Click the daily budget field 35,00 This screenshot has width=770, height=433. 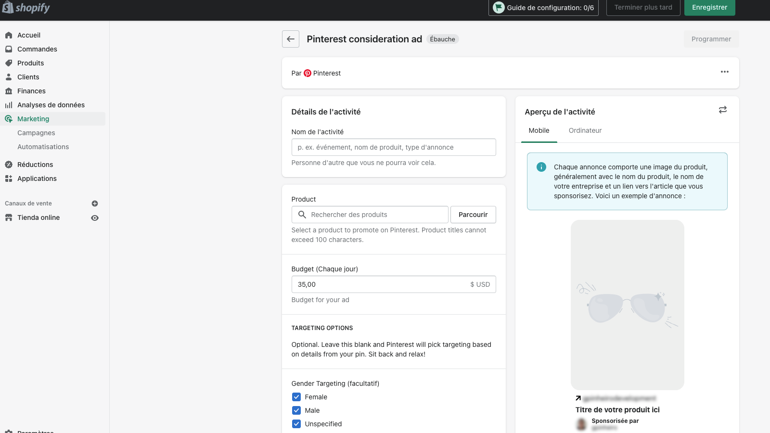pos(394,284)
